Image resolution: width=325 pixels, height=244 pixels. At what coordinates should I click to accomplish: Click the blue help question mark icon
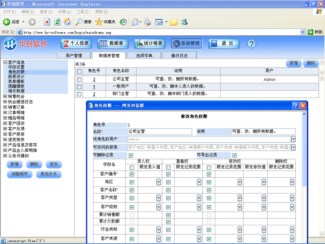click(x=251, y=44)
